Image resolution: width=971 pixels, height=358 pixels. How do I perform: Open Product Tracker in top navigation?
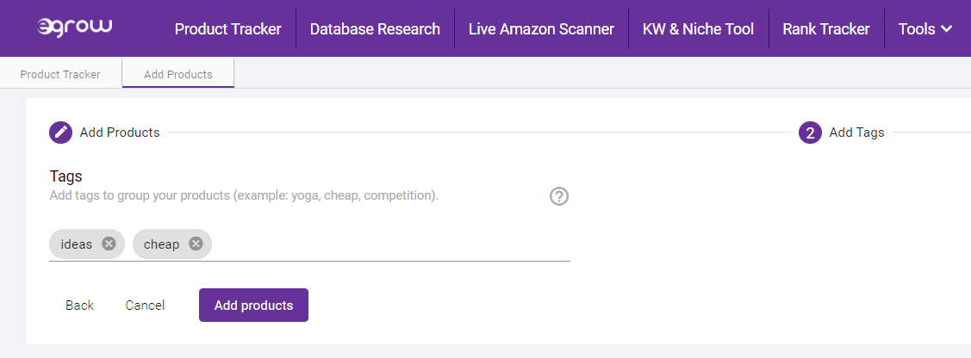tap(227, 28)
